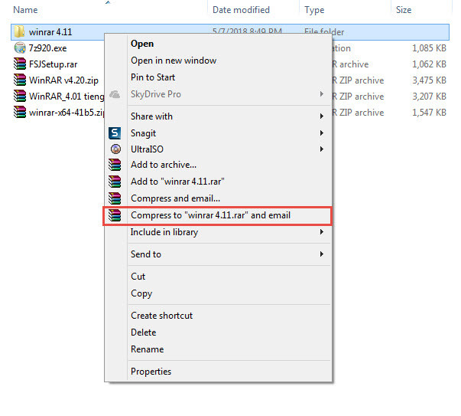Select the winrar-x64-41b5 zip file name
This screenshot has height=416, width=461.
[x=67, y=113]
